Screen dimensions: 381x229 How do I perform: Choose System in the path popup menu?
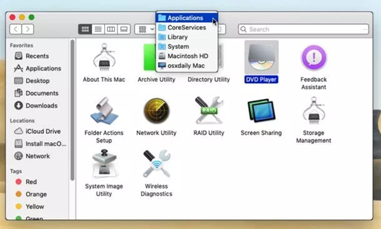point(187,46)
